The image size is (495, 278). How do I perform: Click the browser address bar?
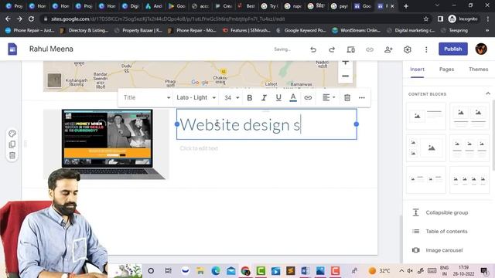click(234, 19)
